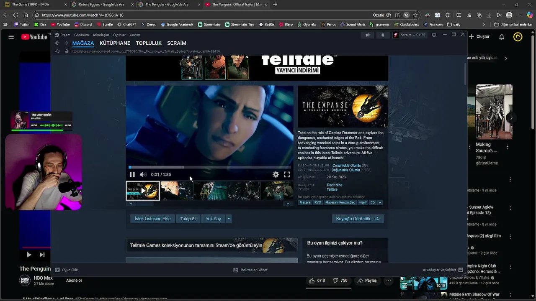The height and width of the screenshot is (301, 536).
Task: Open Arkadaşlar ve Sohbet panel
Action: [x=443, y=270]
